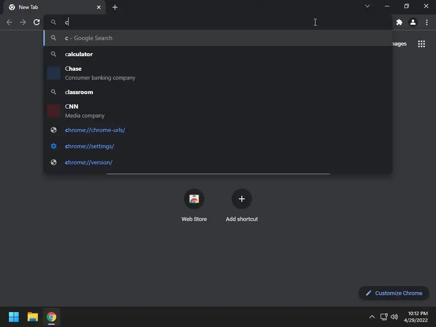Open Chrome's three-dot menu
Screen dimensions: 436x327
(x=427, y=22)
